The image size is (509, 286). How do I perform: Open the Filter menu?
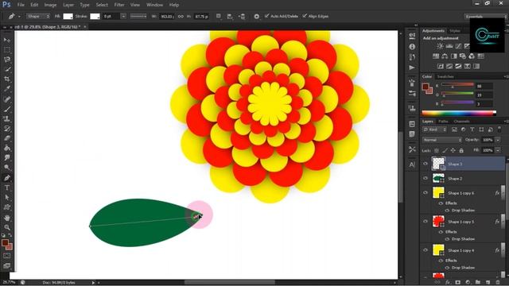coord(119,5)
